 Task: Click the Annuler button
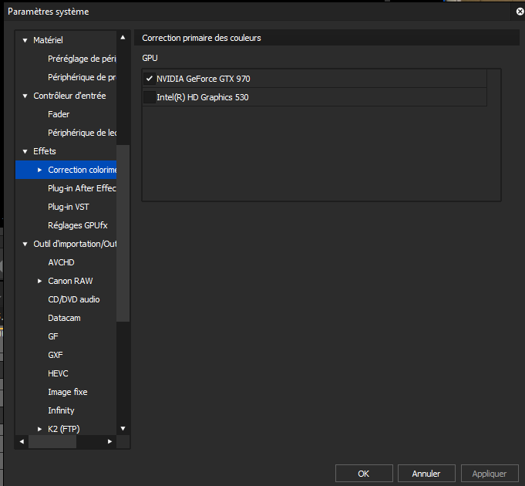(426, 474)
